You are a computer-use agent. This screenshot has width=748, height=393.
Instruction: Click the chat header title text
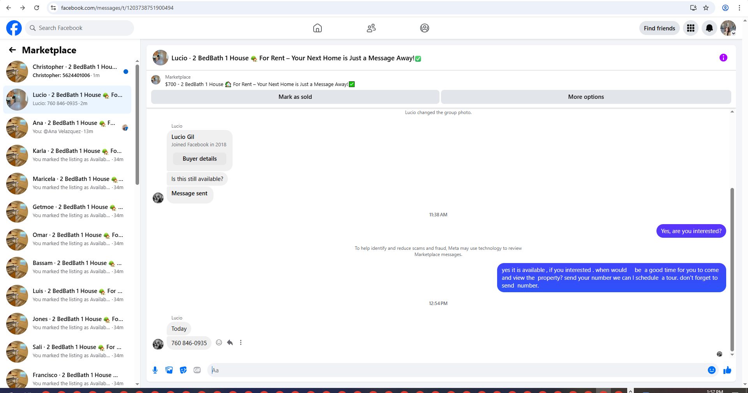296,58
